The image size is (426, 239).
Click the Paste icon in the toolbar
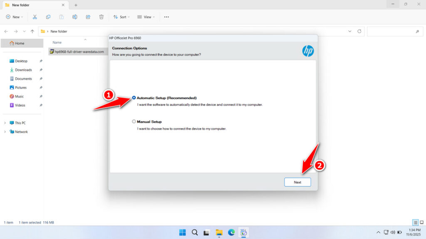click(x=61, y=17)
